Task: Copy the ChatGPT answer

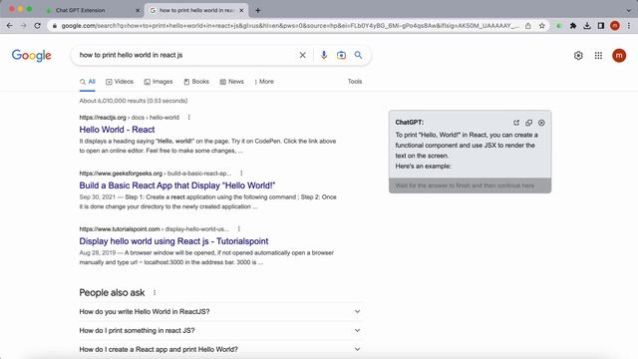Action: coord(529,123)
